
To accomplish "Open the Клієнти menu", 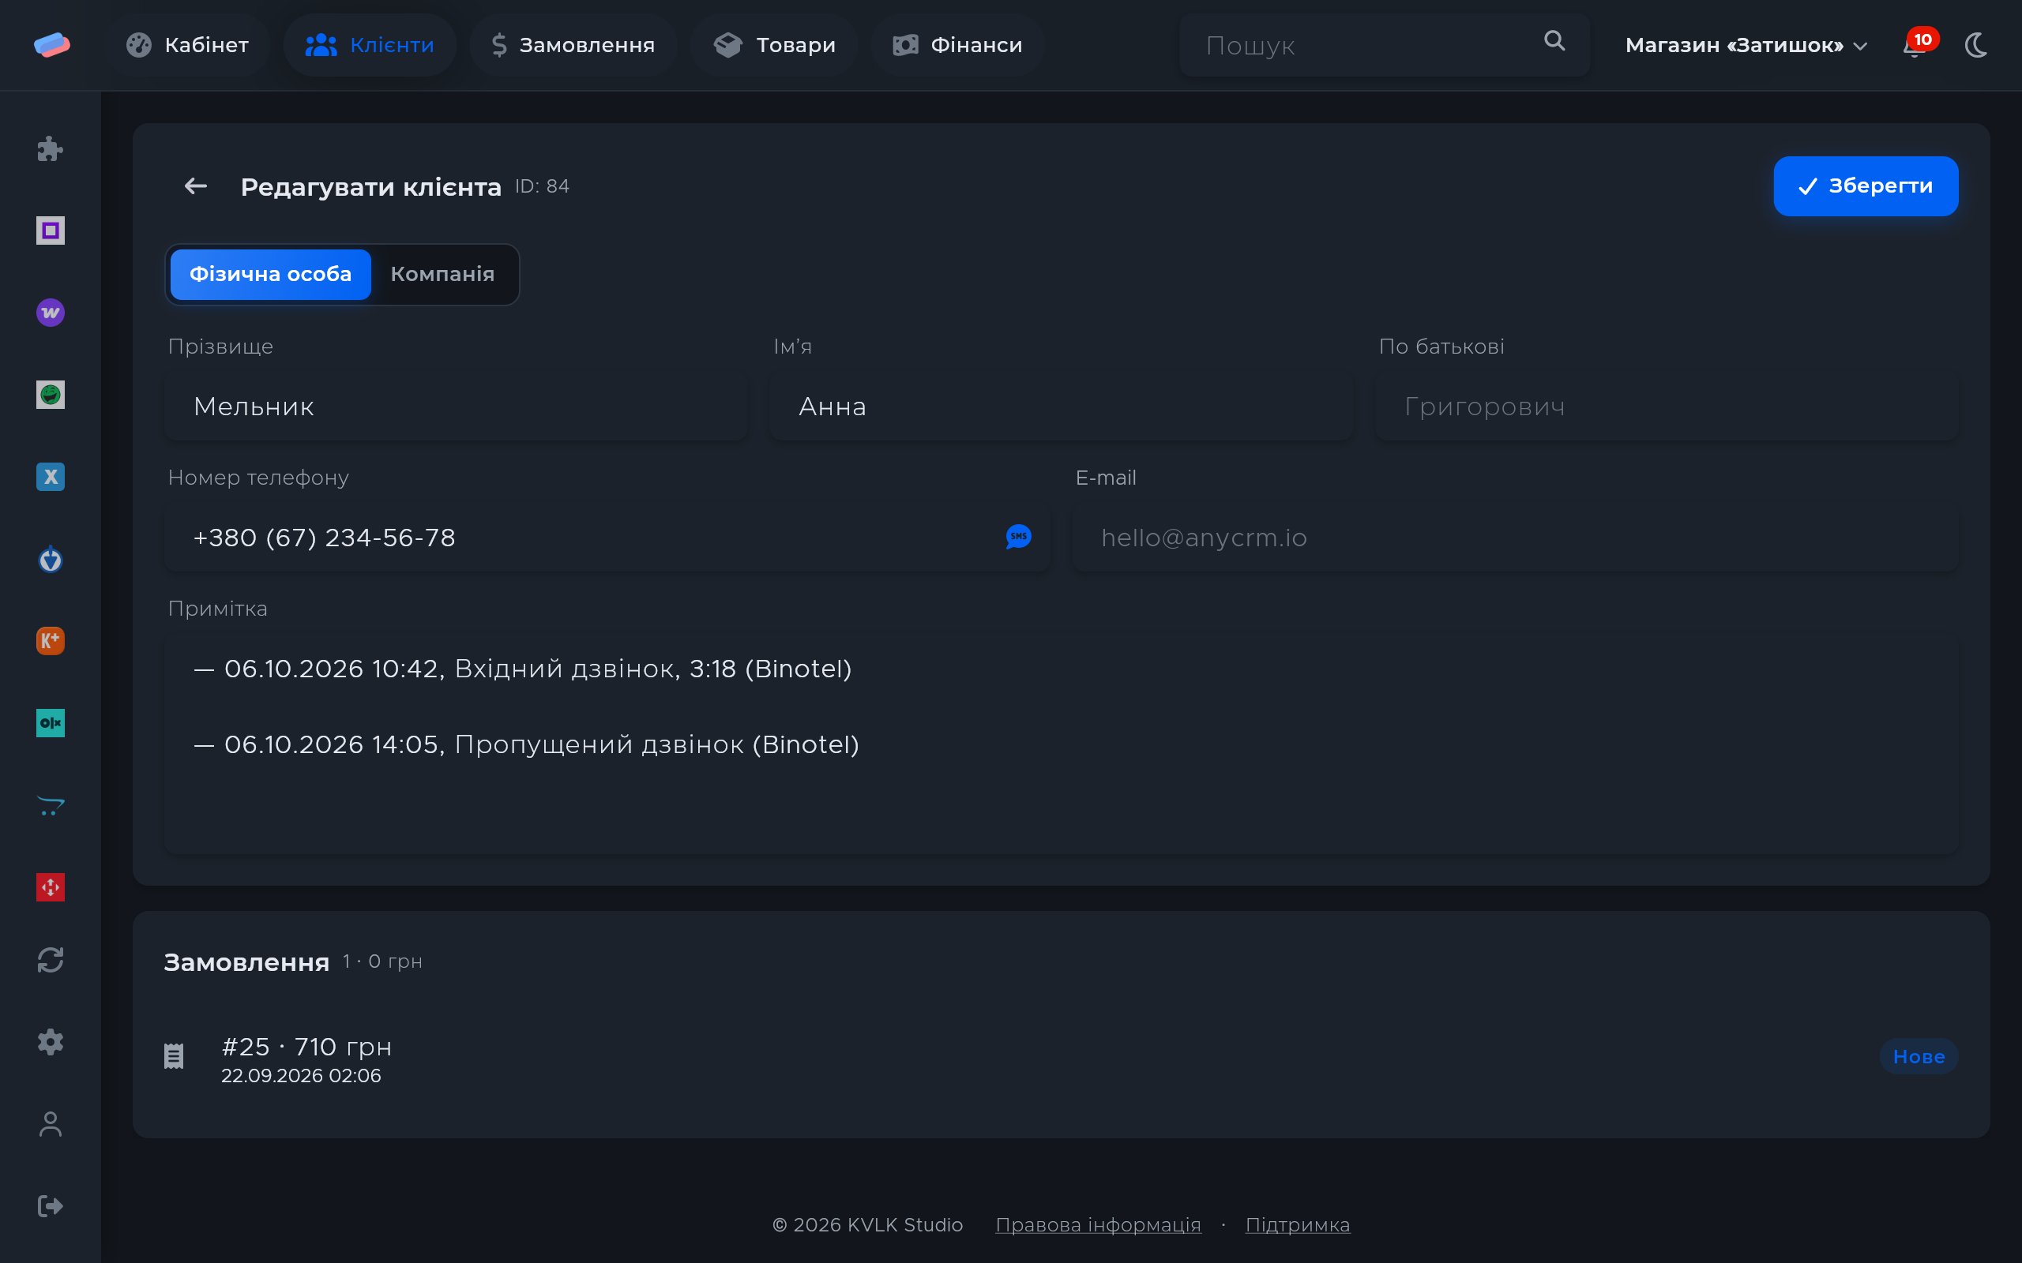I will 370,45.
